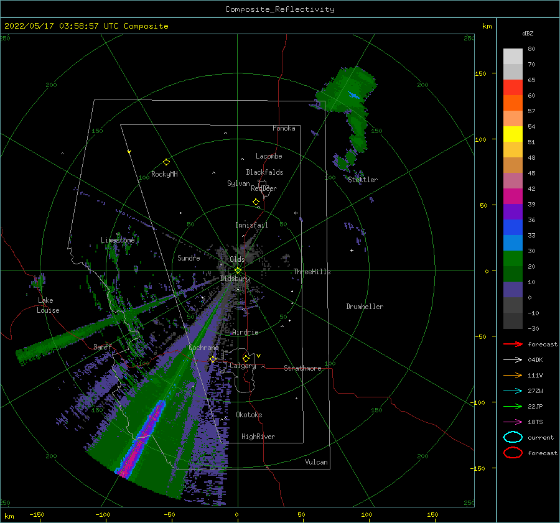Select the magenta 42-39 dBZ swatch
This screenshot has height=523, width=560.
[x=513, y=197]
